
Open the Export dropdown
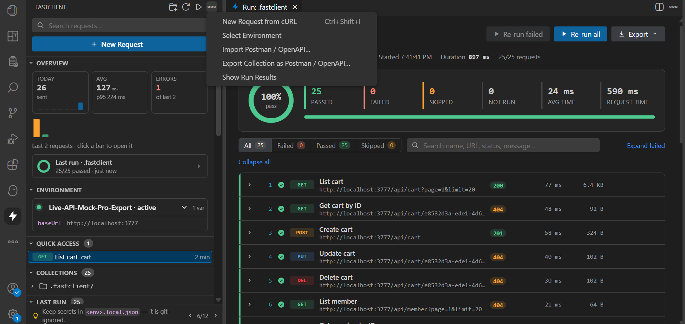coord(638,34)
